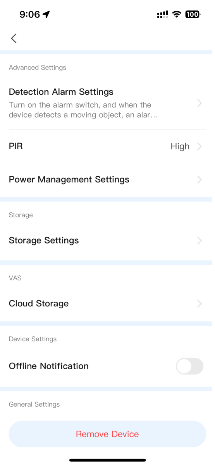Tap the home indicator bar
This screenshot has width=215, height=466.
107,460
